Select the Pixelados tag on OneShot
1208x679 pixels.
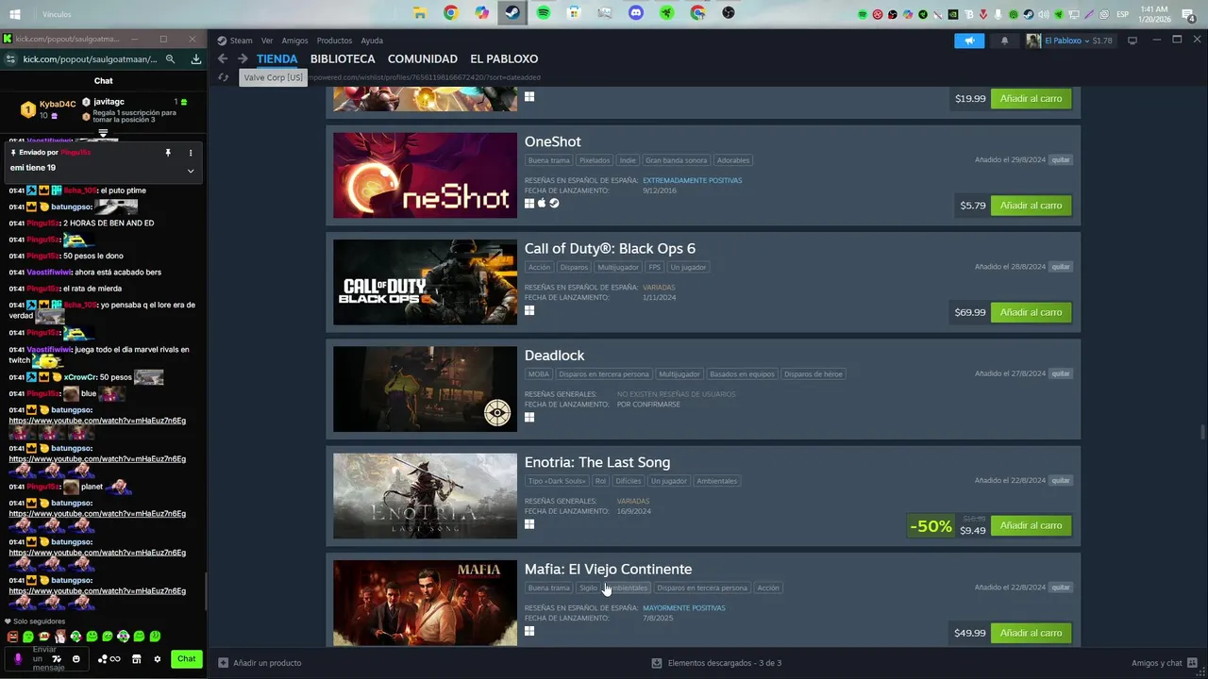click(x=595, y=160)
